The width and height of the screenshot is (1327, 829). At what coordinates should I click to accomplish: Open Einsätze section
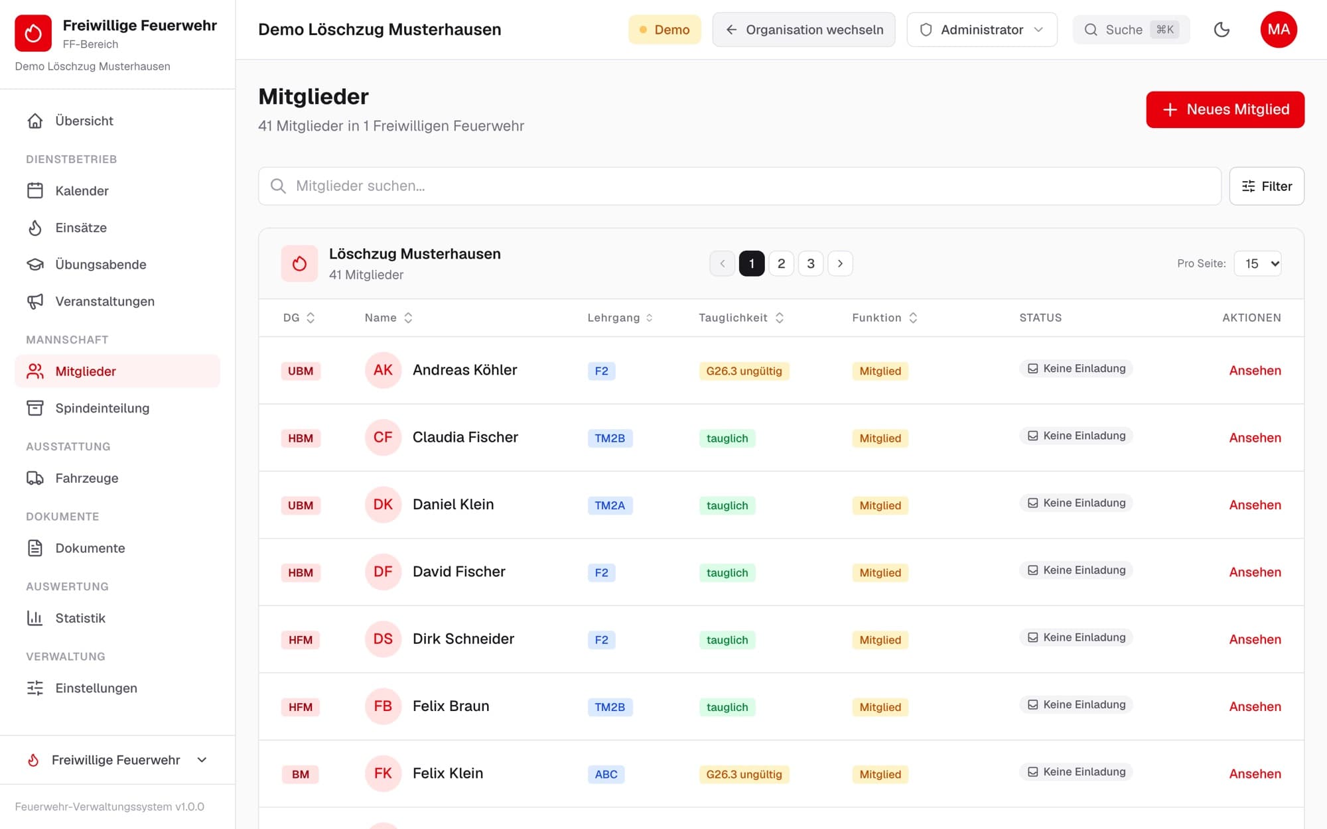[x=117, y=227]
